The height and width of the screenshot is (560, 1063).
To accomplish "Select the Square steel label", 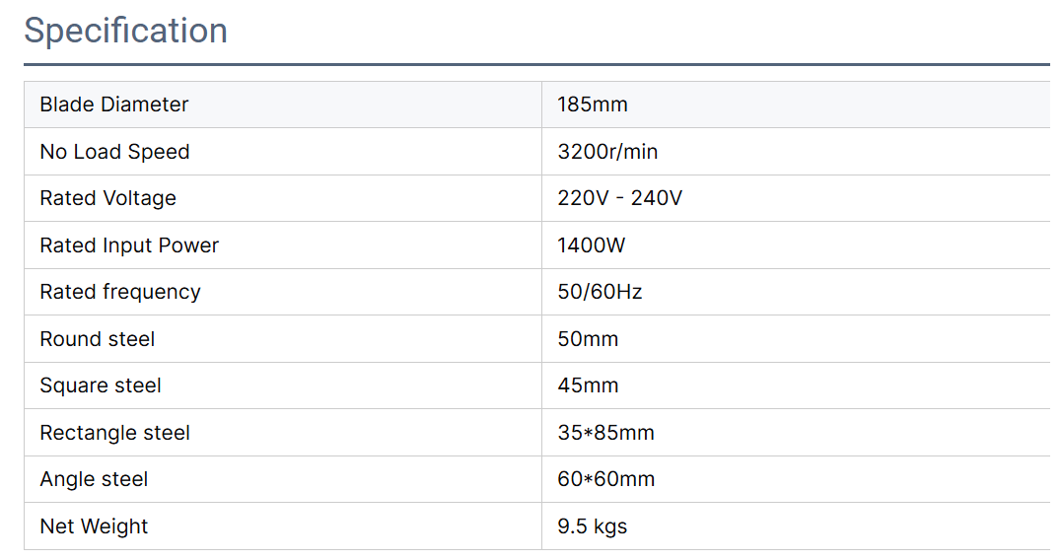I will [x=101, y=385].
